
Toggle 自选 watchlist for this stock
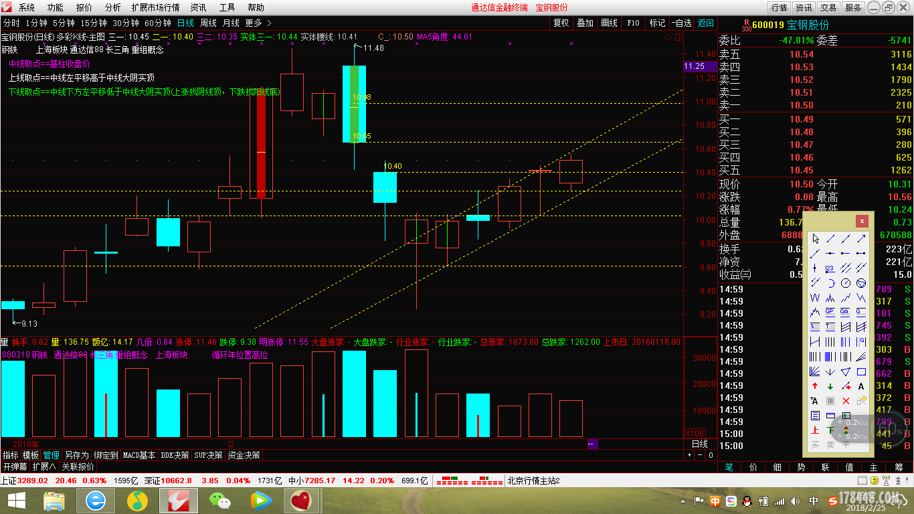coord(681,23)
